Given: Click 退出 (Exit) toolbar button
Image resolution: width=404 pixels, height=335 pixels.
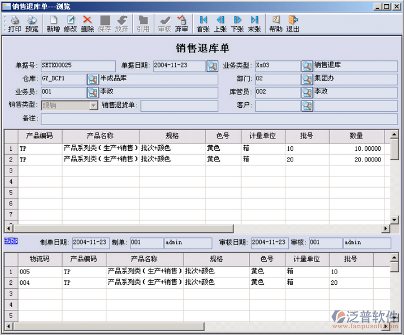Looking at the screenshot, I should [293, 23].
